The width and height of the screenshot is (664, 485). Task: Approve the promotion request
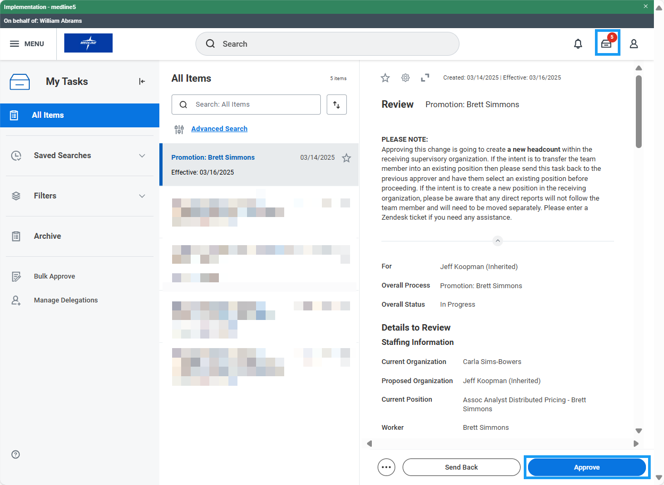(x=586, y=467)
